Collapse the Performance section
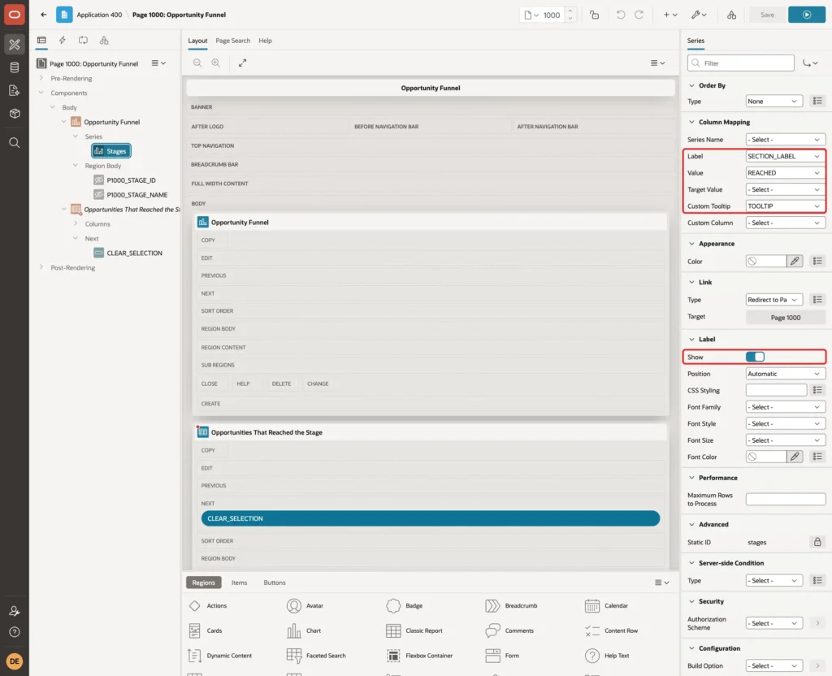 pos(691,478)
